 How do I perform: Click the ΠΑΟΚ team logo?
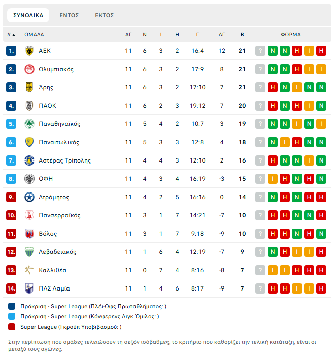29,106
